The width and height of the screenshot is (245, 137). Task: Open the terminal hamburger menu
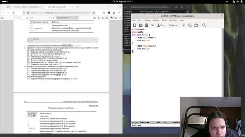pyautogui.click(x=182, y=7)
